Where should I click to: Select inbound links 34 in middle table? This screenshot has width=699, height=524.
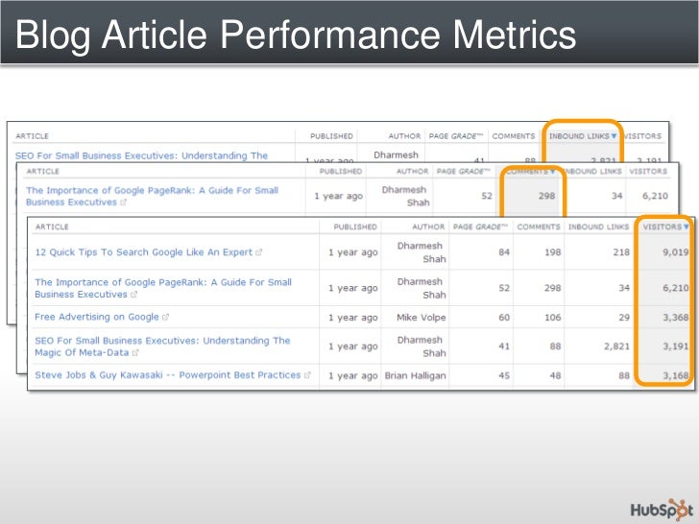[x=617, y=196]
